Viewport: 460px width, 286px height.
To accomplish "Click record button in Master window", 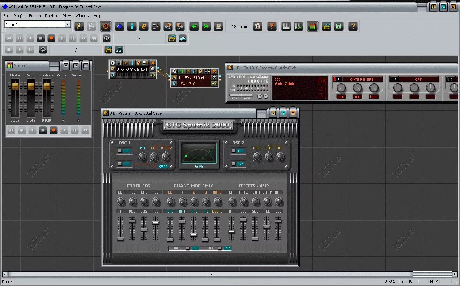I will tap(54, 130).
